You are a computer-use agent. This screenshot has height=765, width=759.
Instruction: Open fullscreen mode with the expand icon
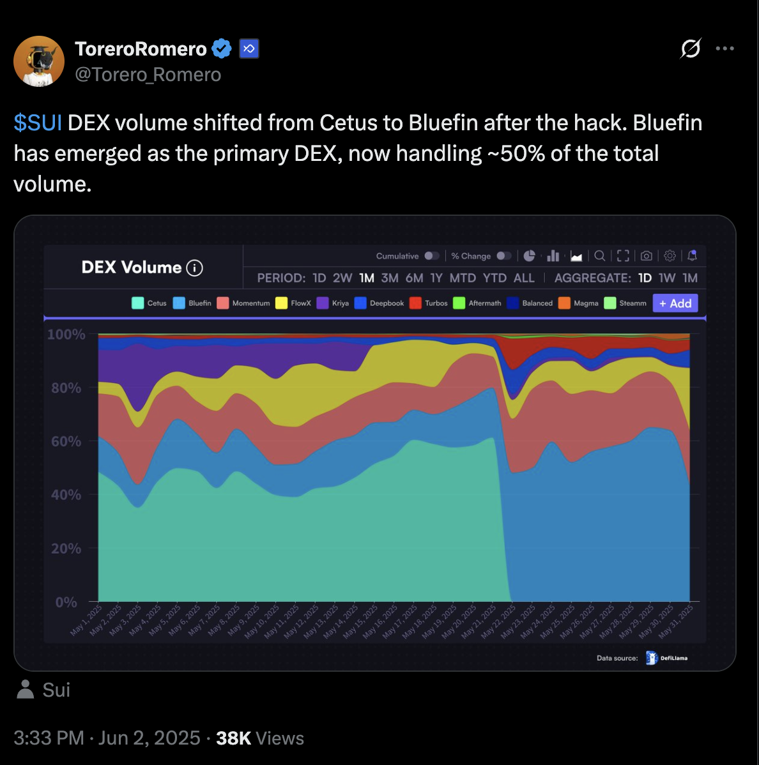623,255
